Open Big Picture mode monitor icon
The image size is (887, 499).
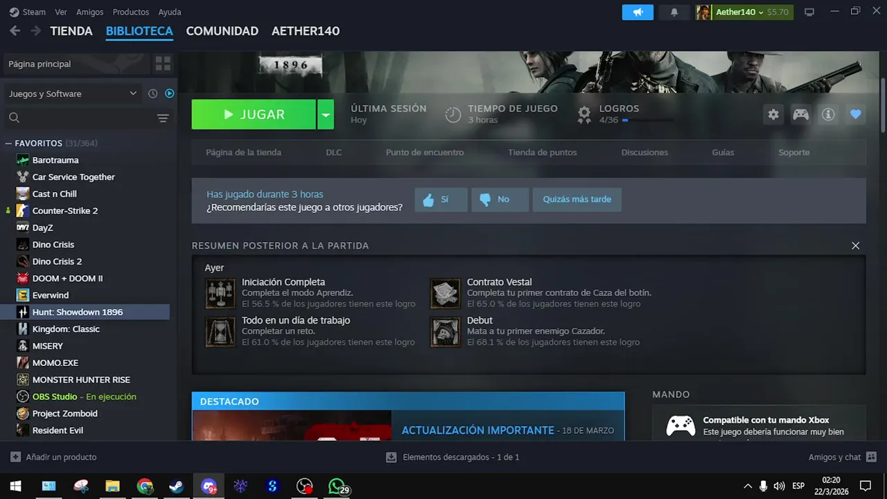809,12
